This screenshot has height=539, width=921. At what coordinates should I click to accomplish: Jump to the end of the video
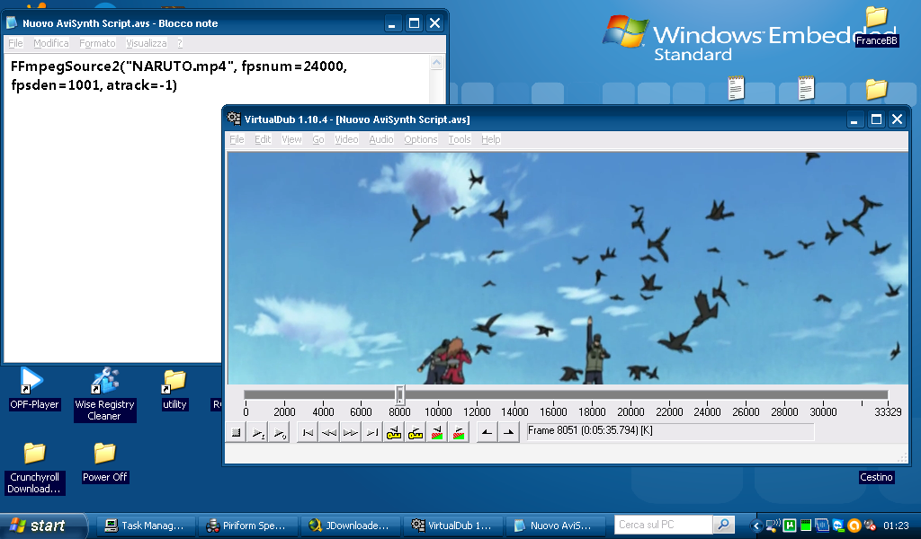372,433
